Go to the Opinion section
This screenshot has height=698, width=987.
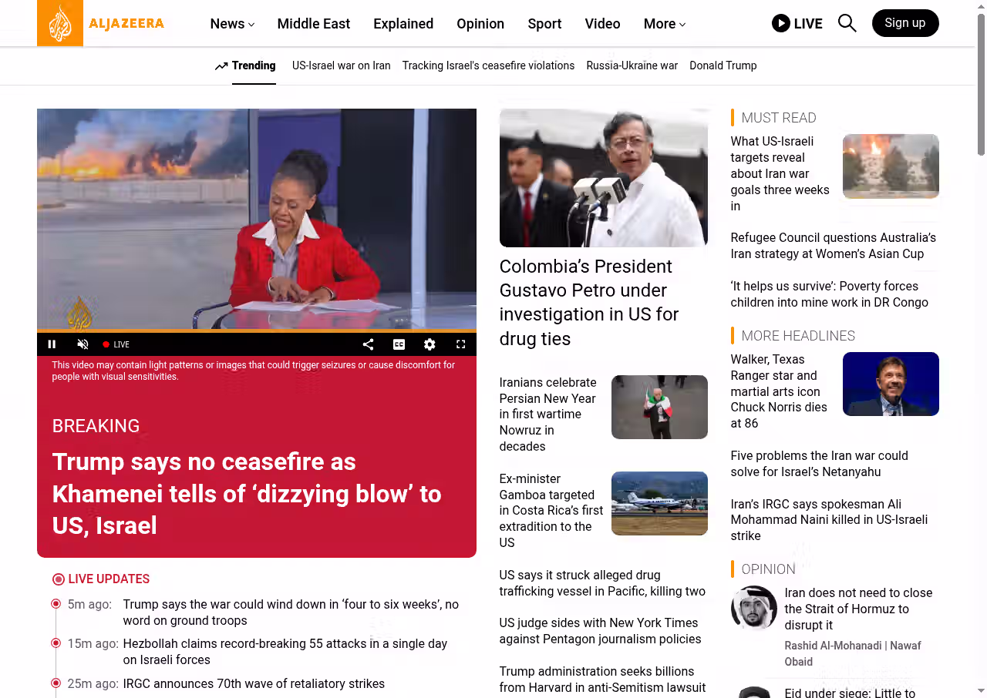click(x=480, y=24)
